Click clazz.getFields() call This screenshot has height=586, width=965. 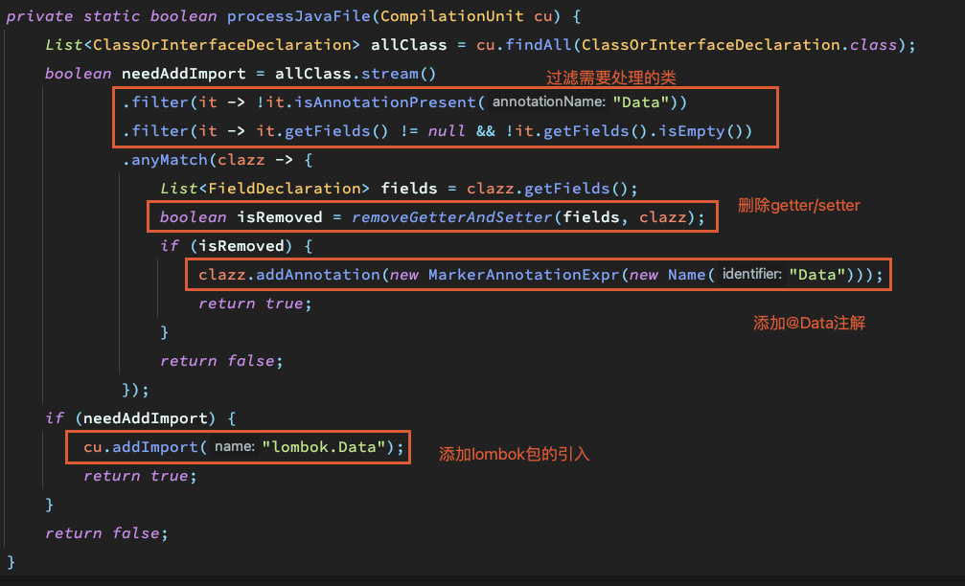pyautogui.click(x=547, y=189)
